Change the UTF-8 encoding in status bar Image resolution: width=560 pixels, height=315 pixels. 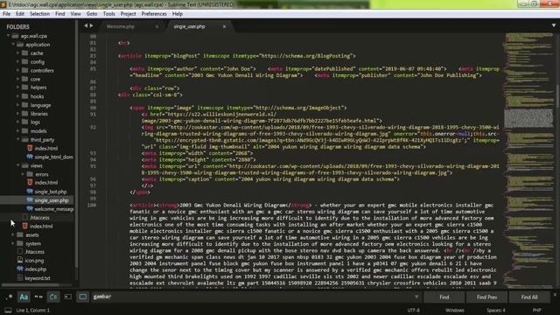coord(413,310)
